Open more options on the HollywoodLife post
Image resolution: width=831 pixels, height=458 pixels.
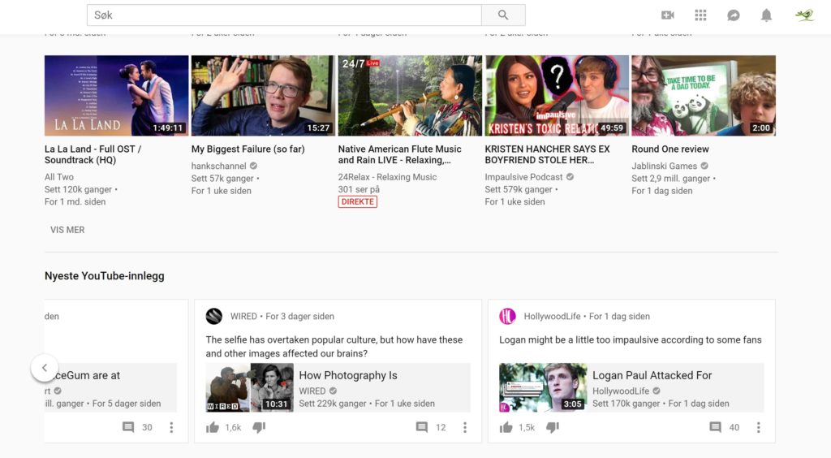759,427
